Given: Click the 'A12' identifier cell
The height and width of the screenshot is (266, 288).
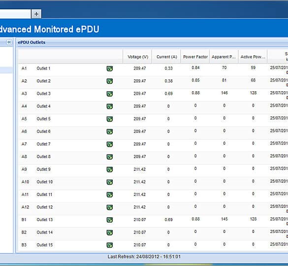Looking at the screenshot, I should click(x=25, y=207).
